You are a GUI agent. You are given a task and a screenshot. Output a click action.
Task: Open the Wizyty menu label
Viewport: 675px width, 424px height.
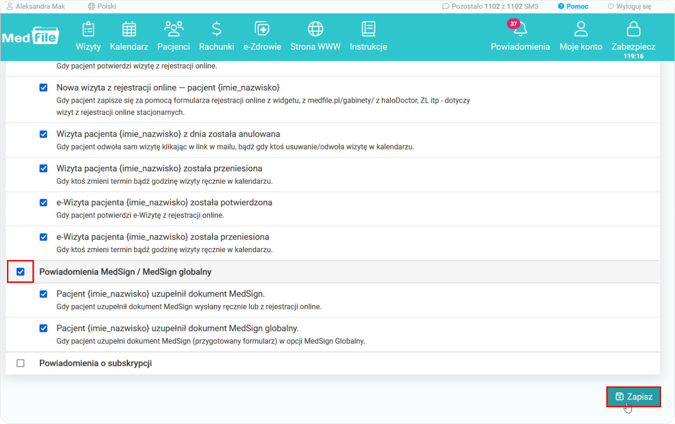pos(88,47)
